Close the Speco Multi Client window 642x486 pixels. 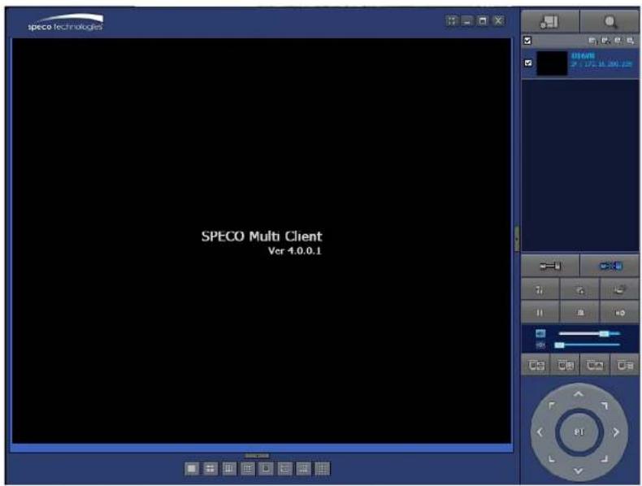(498, 21)
